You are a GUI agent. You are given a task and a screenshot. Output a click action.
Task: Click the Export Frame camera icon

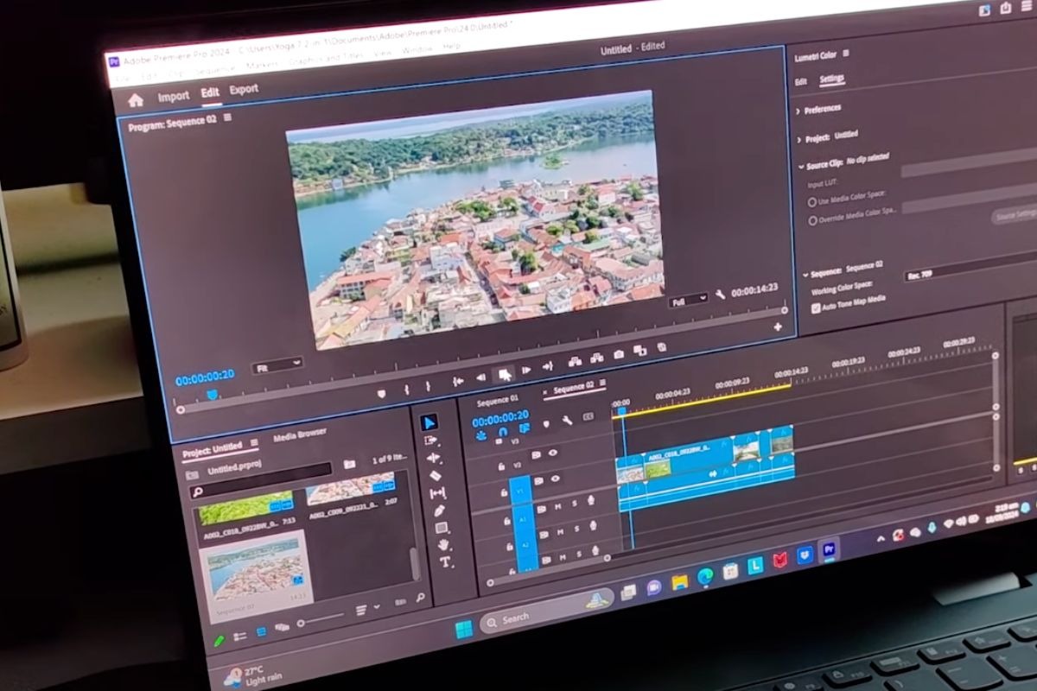coord(619,354)
